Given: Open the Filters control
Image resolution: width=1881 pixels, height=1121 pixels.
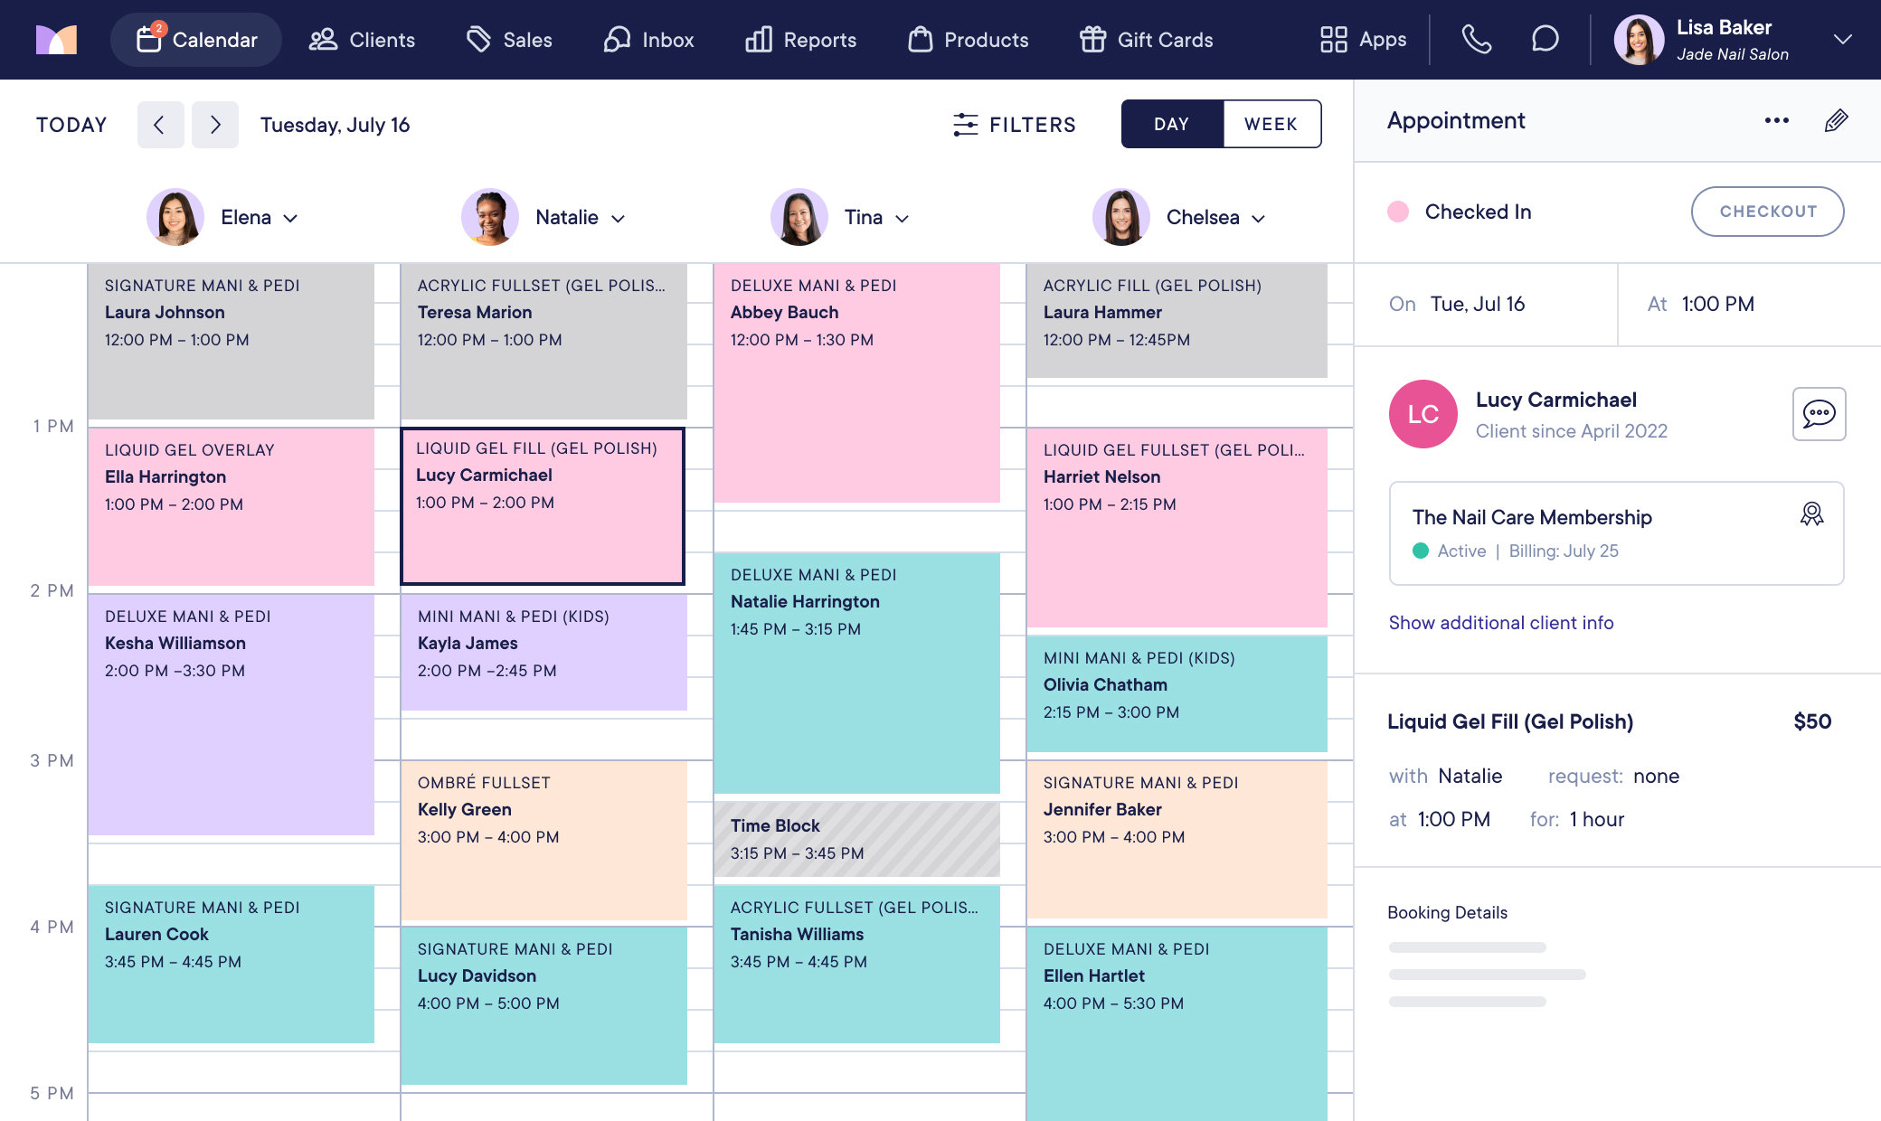Looking at the screenshot, I should tap(1014, 125).
